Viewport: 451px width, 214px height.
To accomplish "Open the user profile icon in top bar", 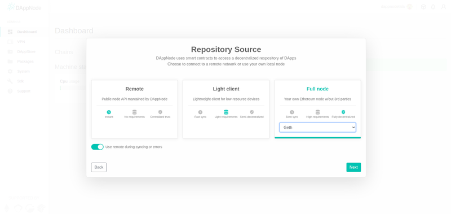I will click(444, 7).
